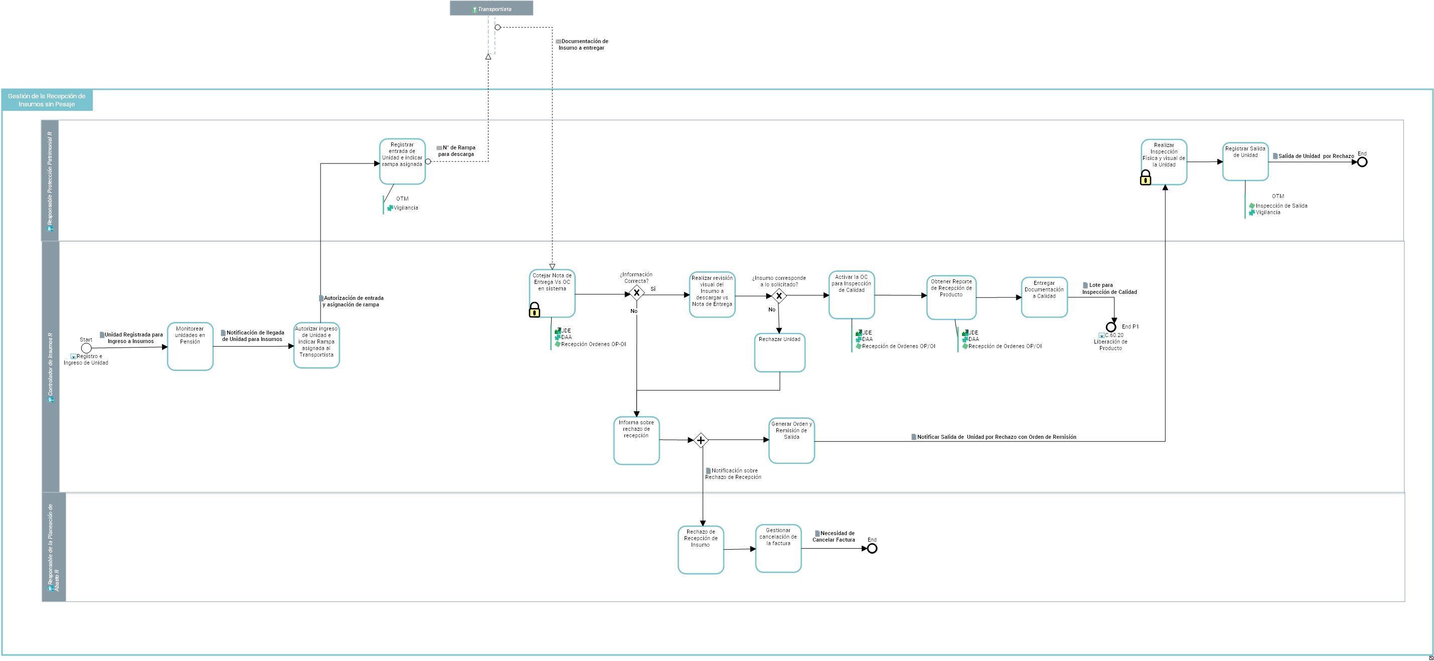1434x661 pixels.
Task: Select the ¿Insumo corresponde a lo solicitado? gateway
Action: point(779,296)
